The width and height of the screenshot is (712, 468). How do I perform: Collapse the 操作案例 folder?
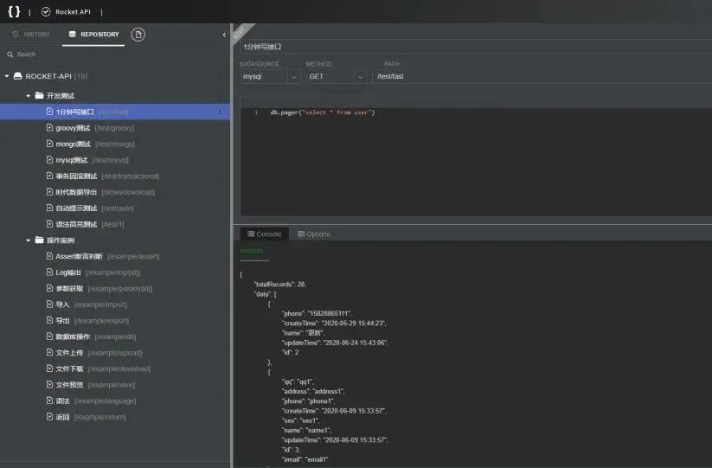tap(29, 240)
